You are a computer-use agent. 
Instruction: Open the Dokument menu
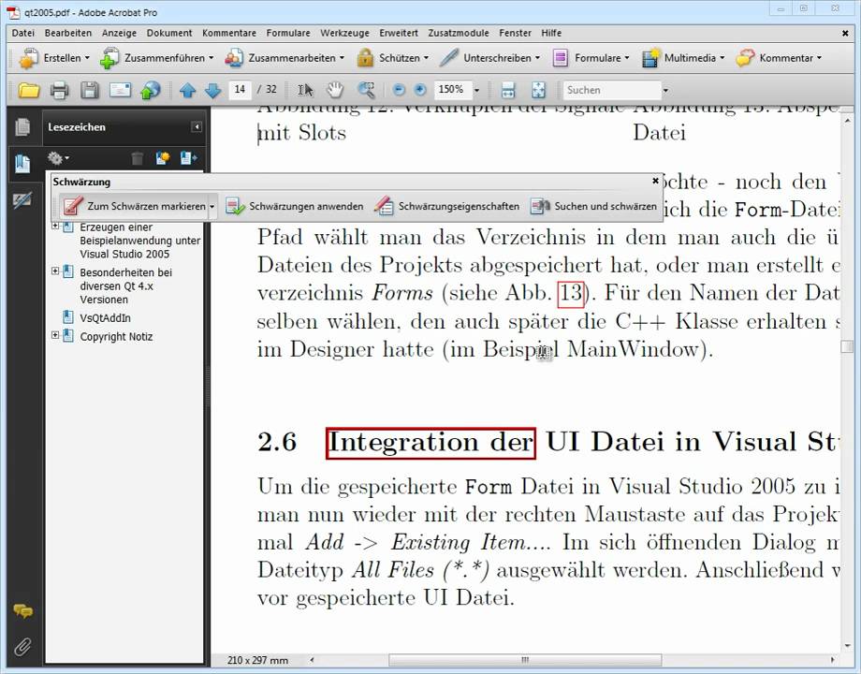click(169, 33)
